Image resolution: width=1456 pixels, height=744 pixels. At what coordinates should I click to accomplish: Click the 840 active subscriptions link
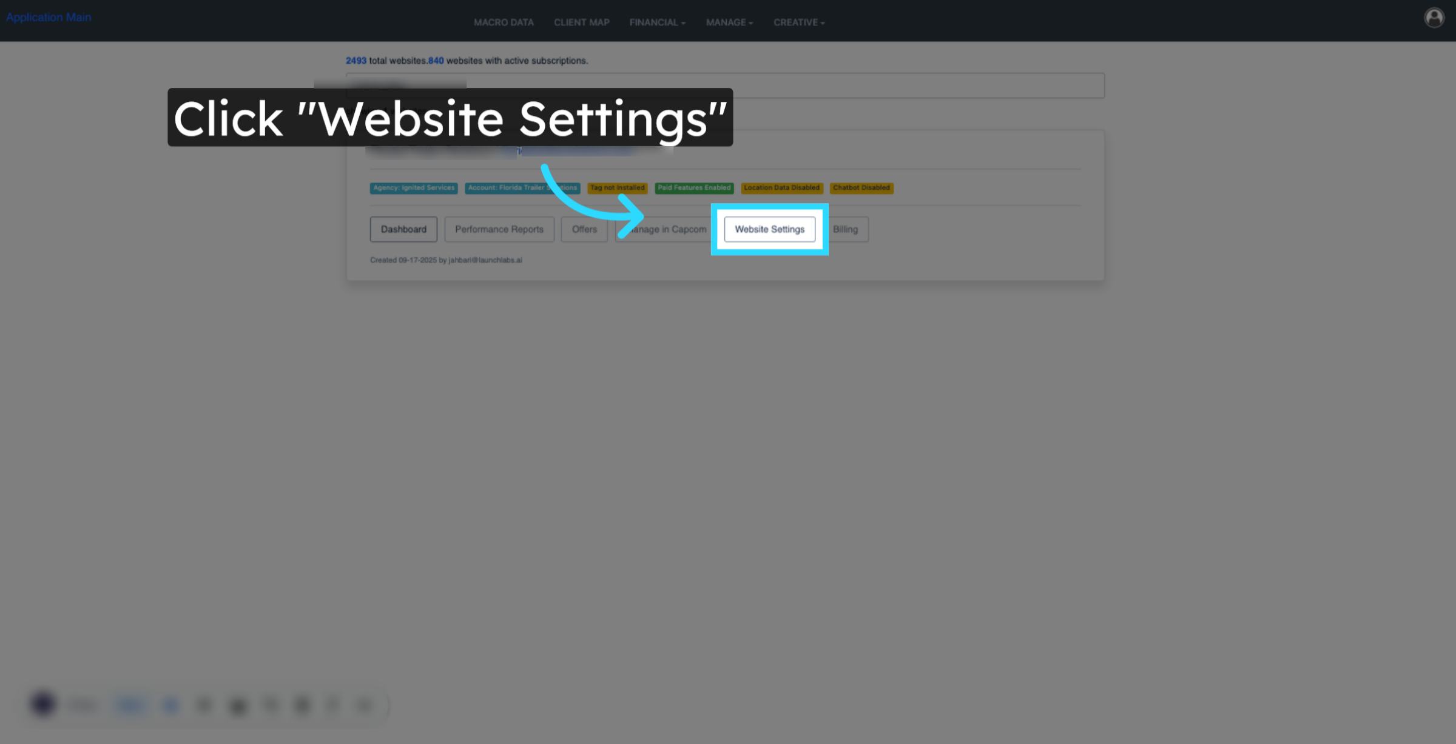(x=436, y=61)
